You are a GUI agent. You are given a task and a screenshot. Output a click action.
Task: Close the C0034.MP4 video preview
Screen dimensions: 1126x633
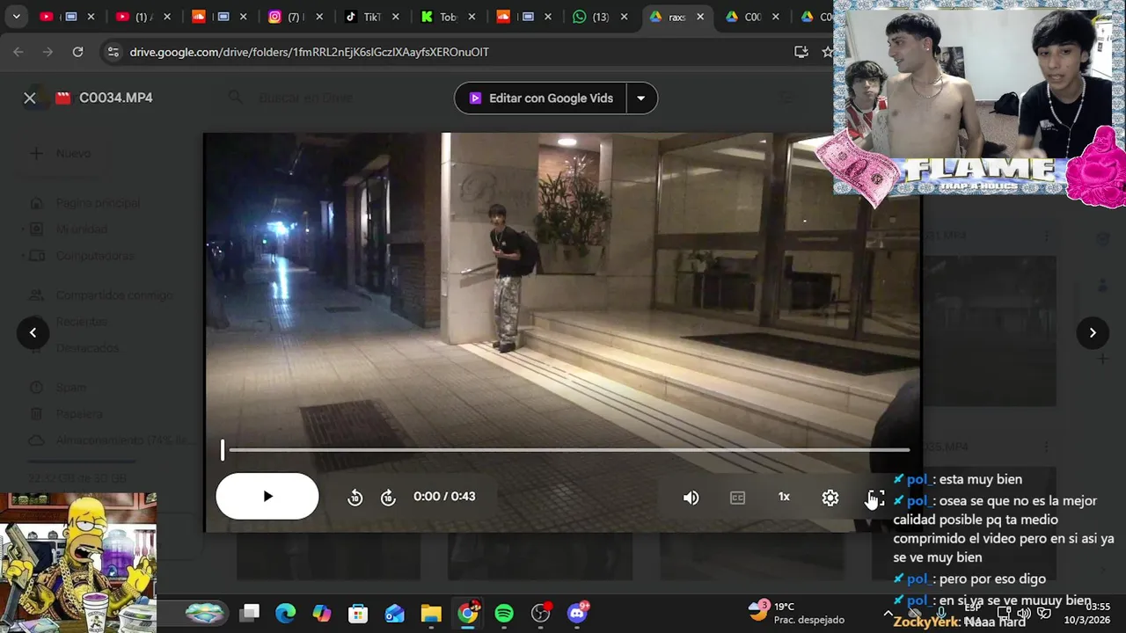coord(30,98)
